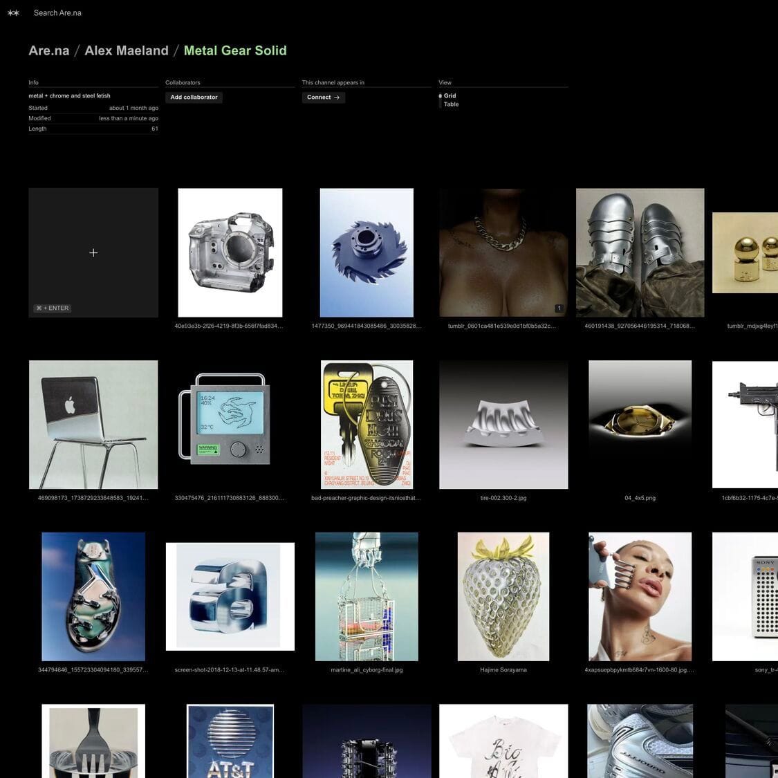Click the bad-preacher-graphic-design filename label

[x=366, y=498]
